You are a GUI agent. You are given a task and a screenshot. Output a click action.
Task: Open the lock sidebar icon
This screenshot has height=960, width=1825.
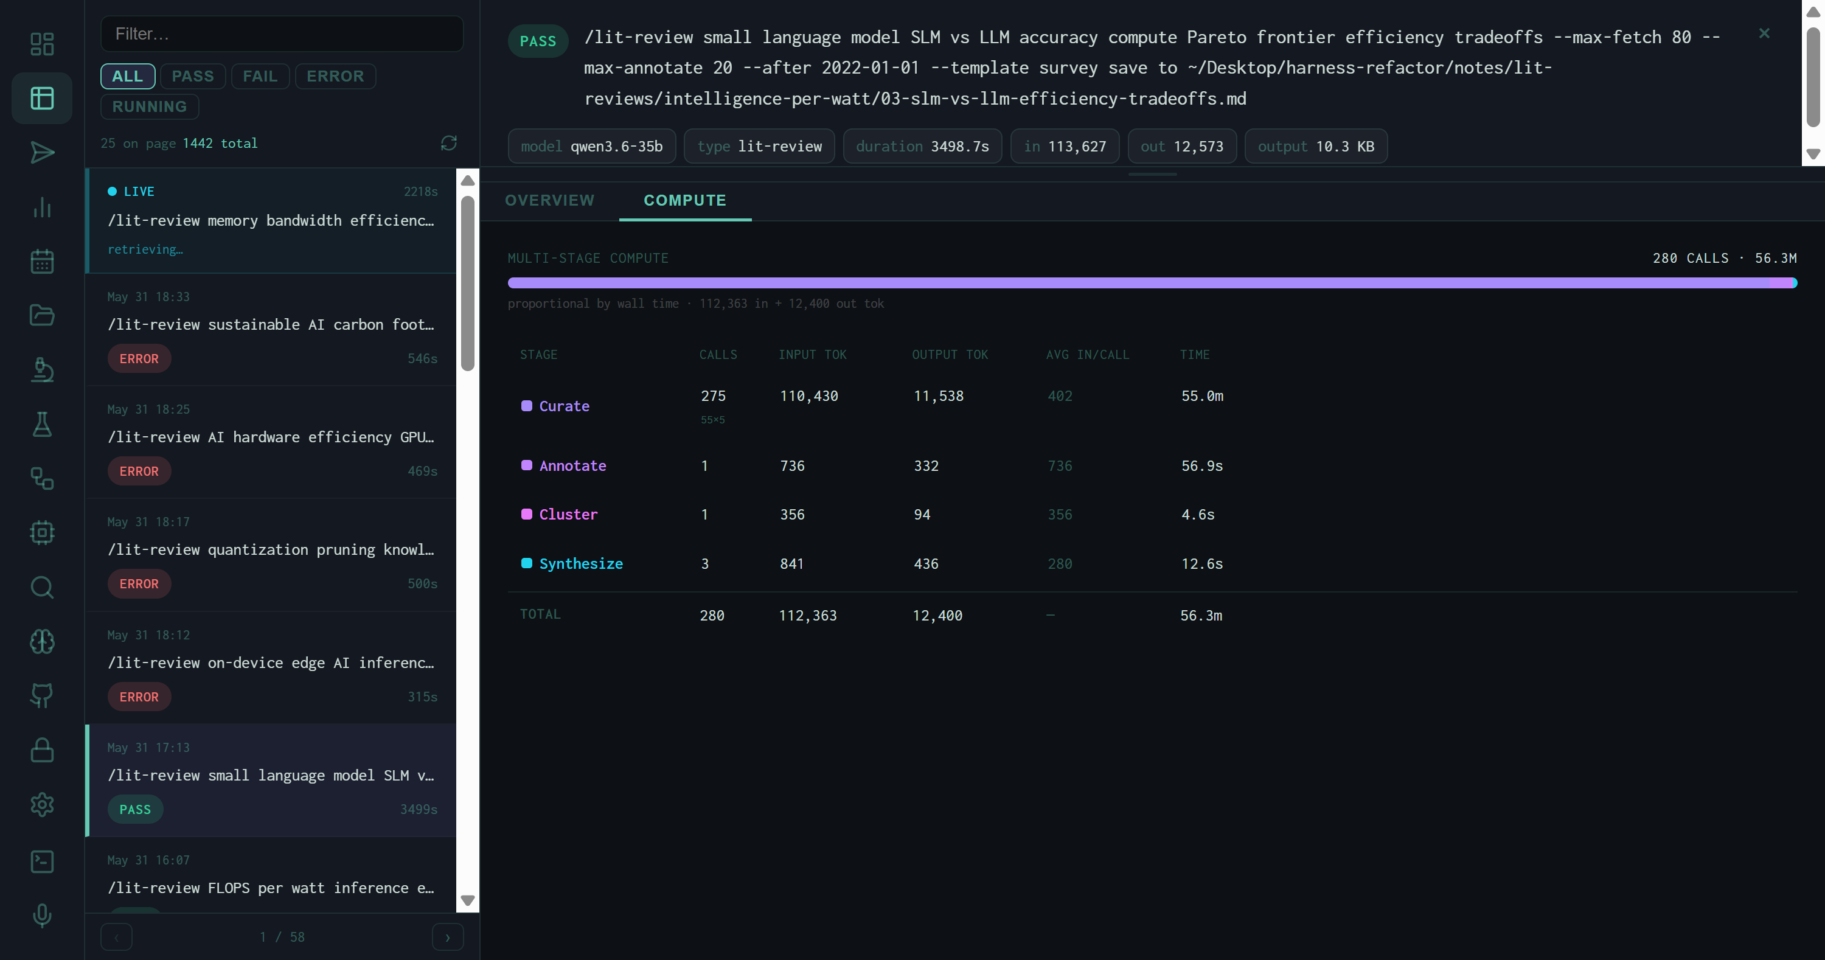click(42, 750)
